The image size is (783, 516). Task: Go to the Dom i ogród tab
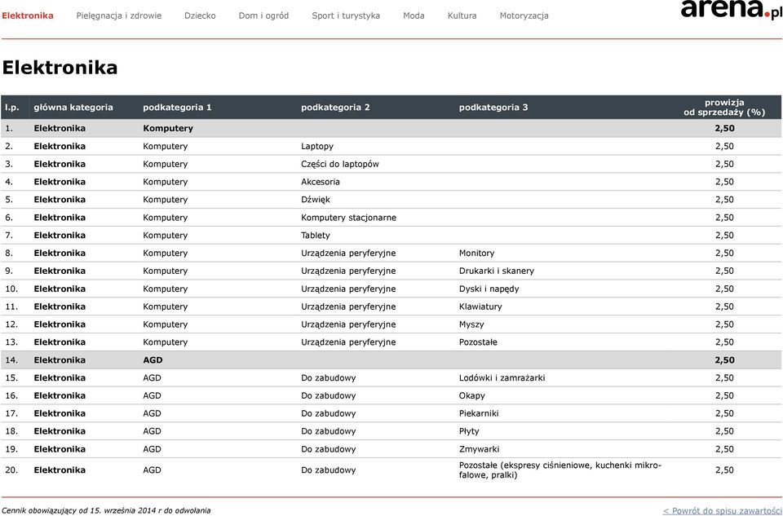coord(263,15)
